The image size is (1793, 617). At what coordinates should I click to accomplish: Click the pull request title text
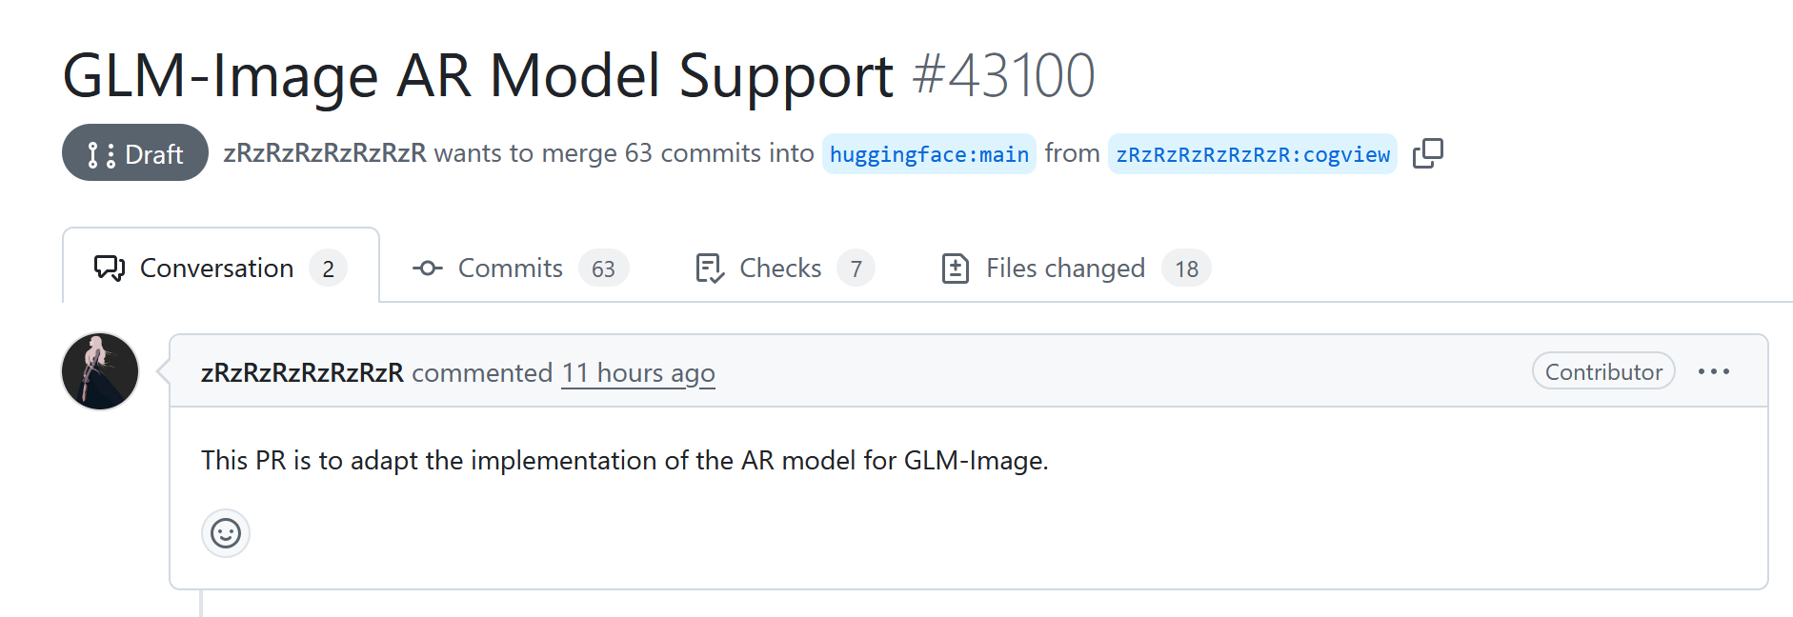477,75
